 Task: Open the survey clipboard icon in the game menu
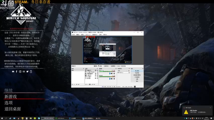(x=31, y=71)
